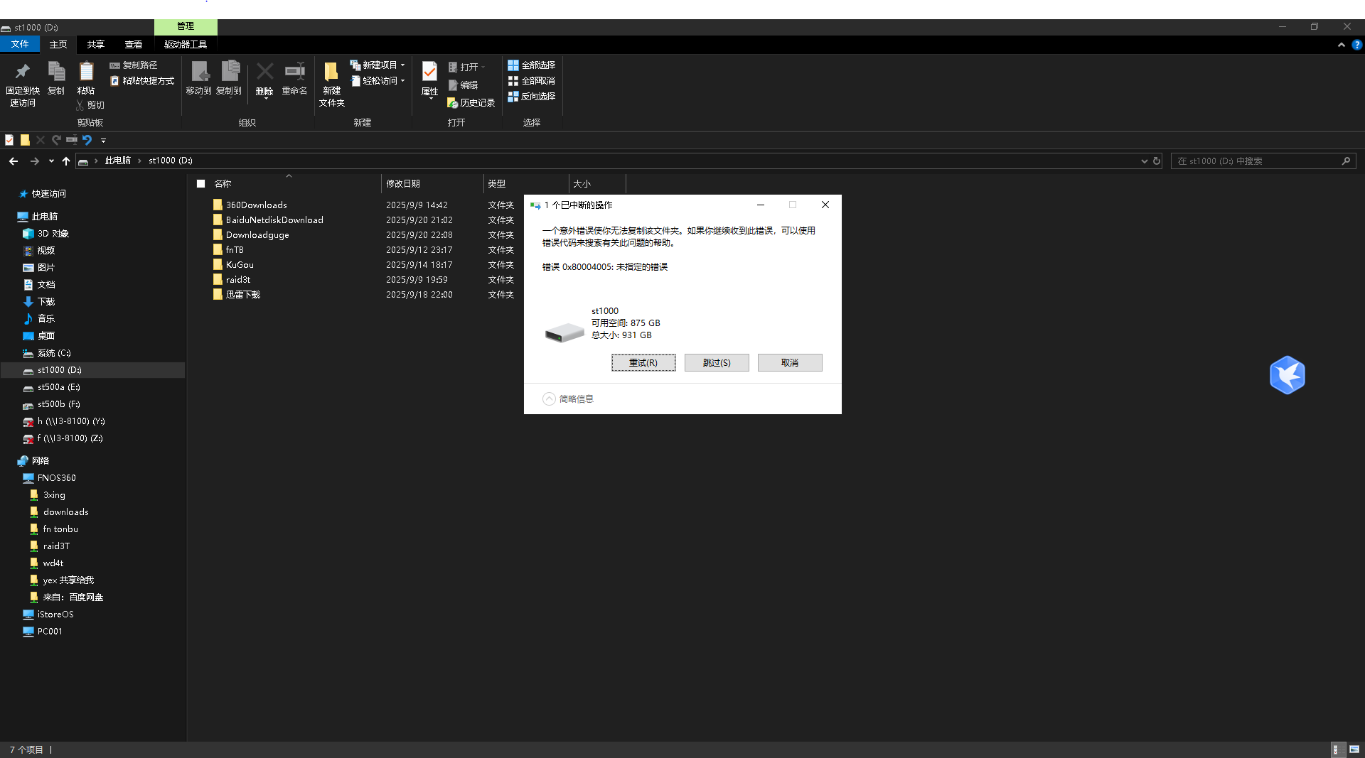Click the 删除 X icon
Image resolution: width=1365 pixels, height=758 pixels.
click(264, 71)
